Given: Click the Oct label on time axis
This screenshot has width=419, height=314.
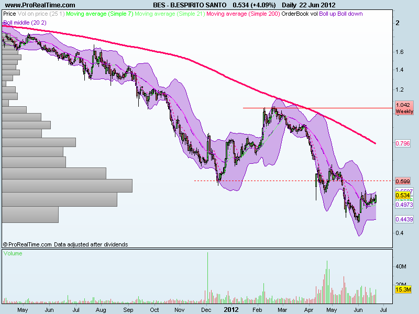Looking at the screenshot, I should point(154,310).
